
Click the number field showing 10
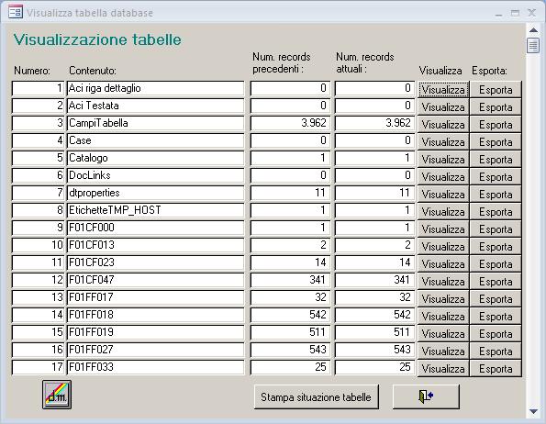[39, 245]
